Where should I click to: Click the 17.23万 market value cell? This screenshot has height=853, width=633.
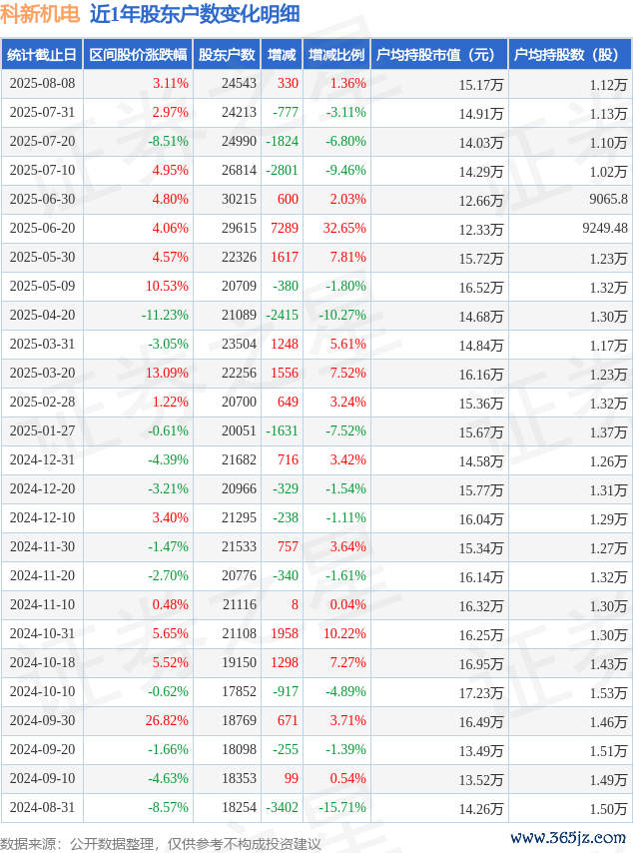(480, 693)
